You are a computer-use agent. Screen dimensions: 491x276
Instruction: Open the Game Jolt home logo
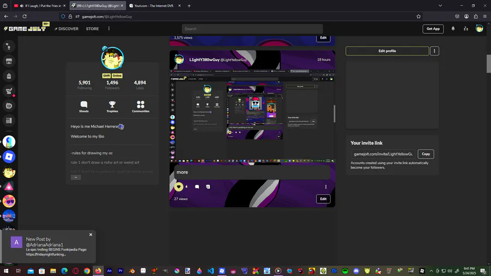click(x=25, y=29)
